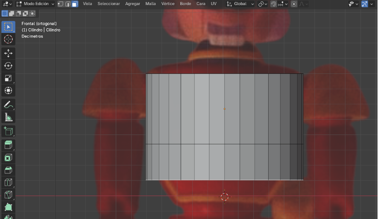
Task: Open the UV menu
Action: [214, 4]
